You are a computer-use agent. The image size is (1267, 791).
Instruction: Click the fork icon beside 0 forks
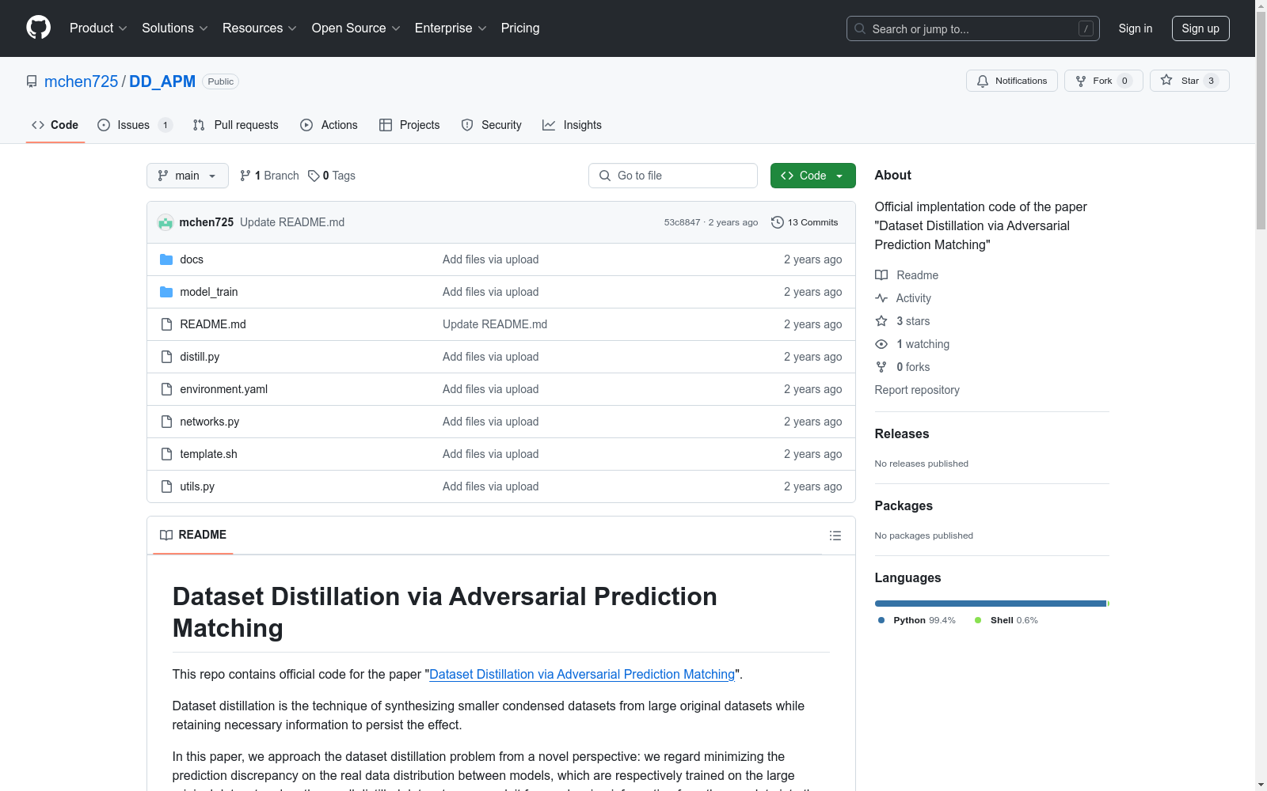881,367
